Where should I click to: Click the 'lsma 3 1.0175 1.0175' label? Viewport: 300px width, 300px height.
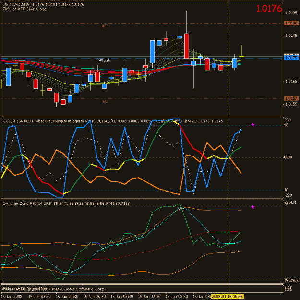pos(204,121)
